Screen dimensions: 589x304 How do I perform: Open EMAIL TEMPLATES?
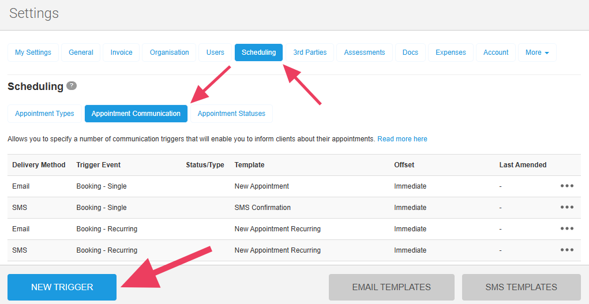click(391, 287)
